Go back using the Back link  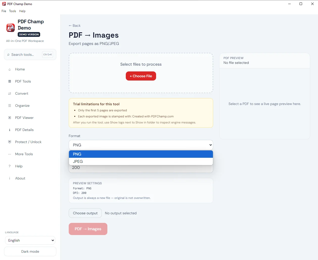tap(75, 25)
